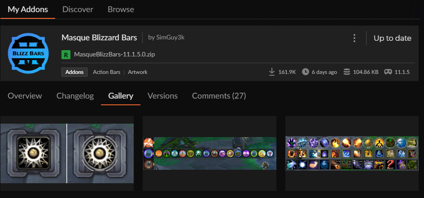The width and height of the screenshot is (424, 198).
Task: Switch to the Discover tab
Action: coord(78,9)
